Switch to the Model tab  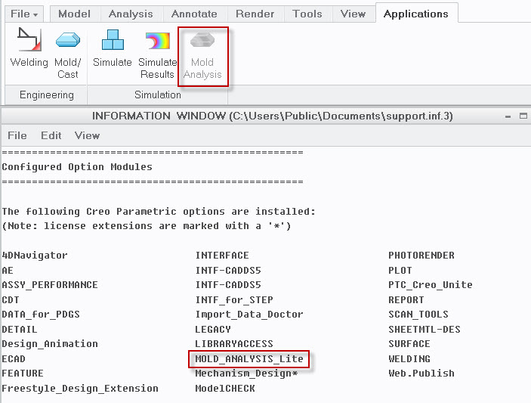point(74,14)
